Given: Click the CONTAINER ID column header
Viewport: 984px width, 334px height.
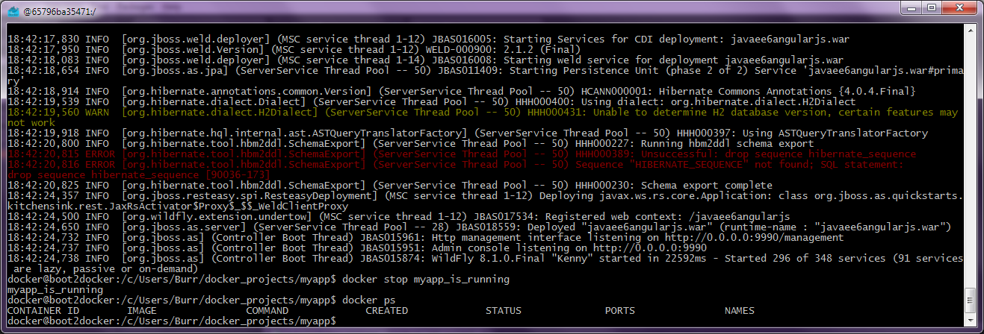Looking at the screenshot, I should [43, 310].
